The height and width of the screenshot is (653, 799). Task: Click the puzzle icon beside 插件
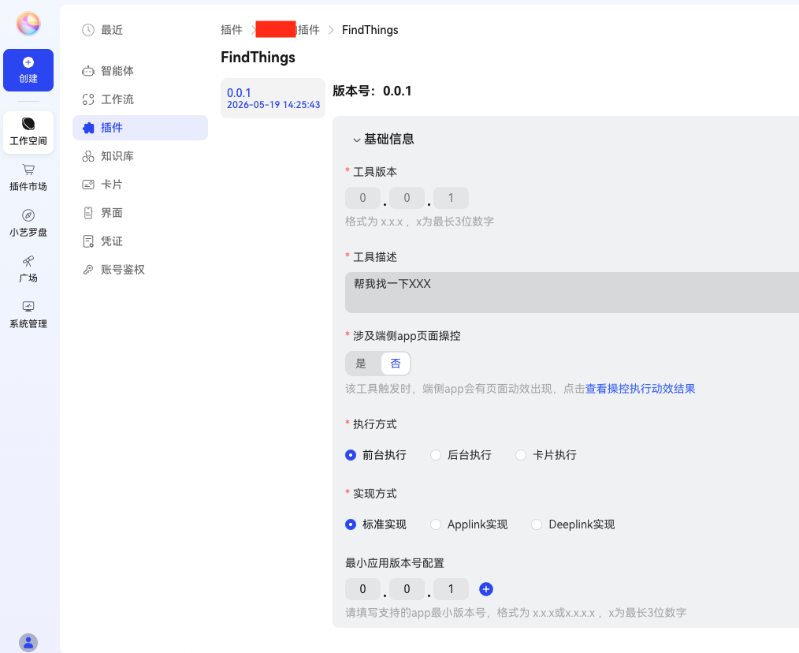coord(88,128)
